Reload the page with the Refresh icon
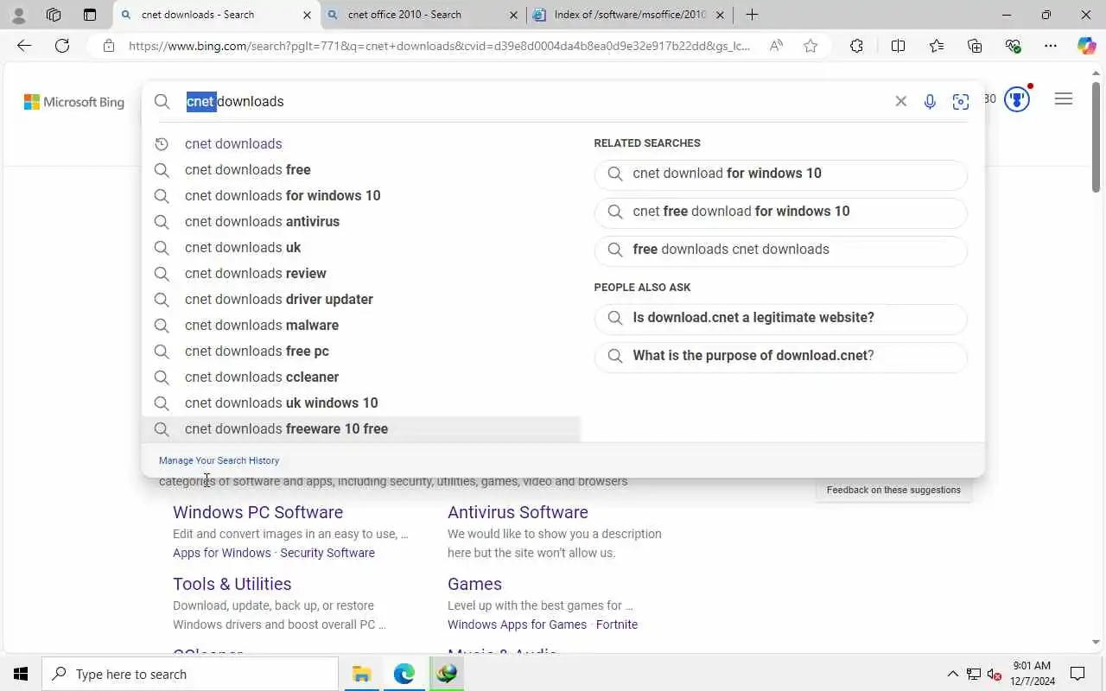Viewport: 1106px width, 691px height. pyautogui.click(x=62, y=46)
